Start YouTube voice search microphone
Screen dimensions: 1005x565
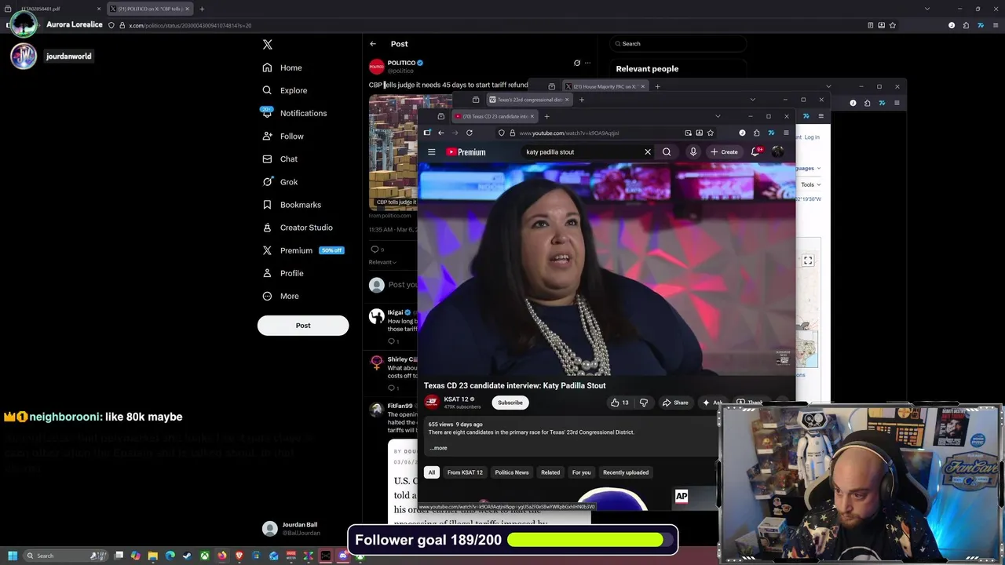point(693,152)
